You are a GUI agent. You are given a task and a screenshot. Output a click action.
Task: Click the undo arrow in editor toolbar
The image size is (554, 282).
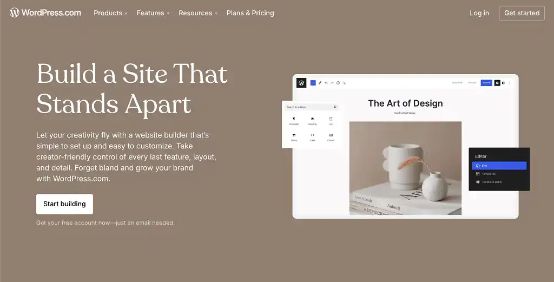pyautogui.click(x=326, y=83)
